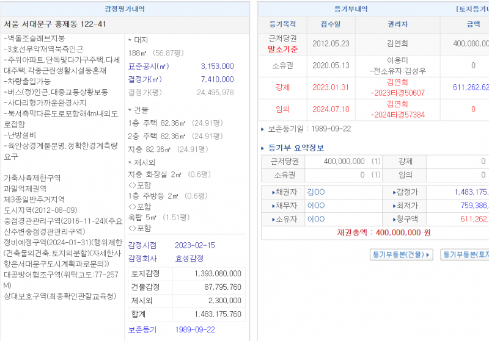This screenshot has width=489, height=341.
Task: Click the -난방설비 note line
Action: [x=20, y=135]
